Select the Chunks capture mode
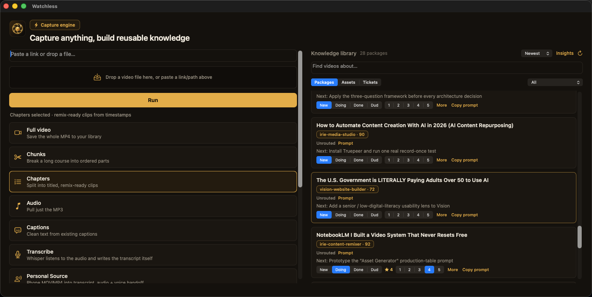The image size is (592, 297). pos(153,157)
